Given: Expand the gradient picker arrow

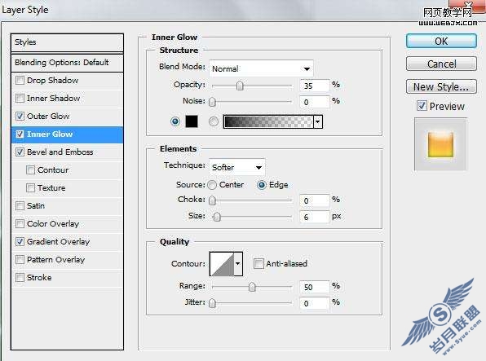Looking at the screenshot, I should (x=318, y=121).
